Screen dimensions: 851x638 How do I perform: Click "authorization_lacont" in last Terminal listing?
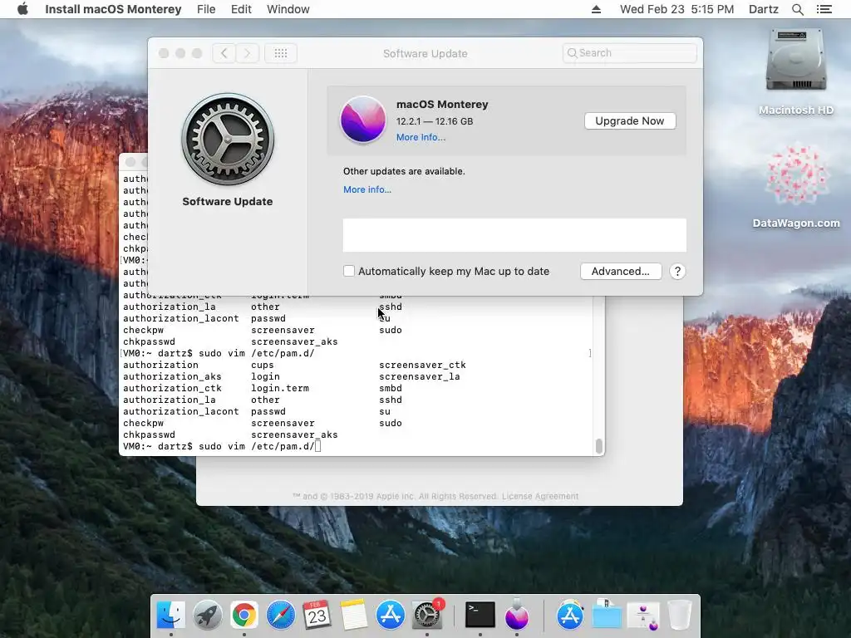[180, 412]
